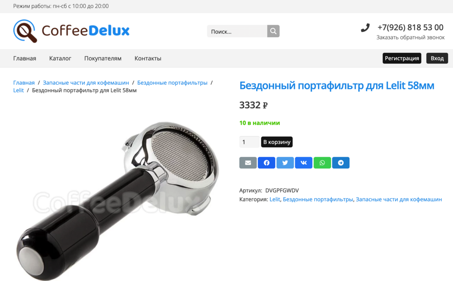The image size is (453, 281).
Task: Click the CoffeeDelux logo
Action: pos(71,31)
